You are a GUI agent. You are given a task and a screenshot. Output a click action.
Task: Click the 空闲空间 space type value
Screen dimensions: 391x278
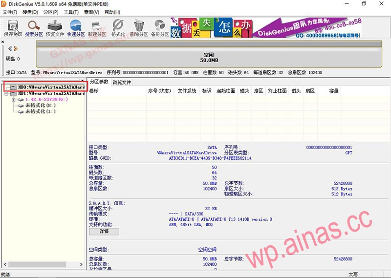pos(207,250)
